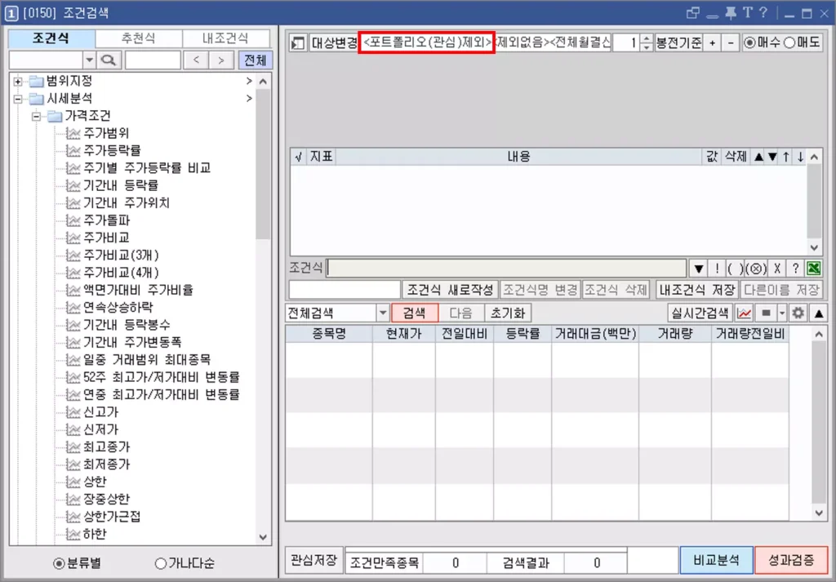Select the 주가돌파 condition item
The width and height of the screenshot is (836, 582).
[106, 220]
